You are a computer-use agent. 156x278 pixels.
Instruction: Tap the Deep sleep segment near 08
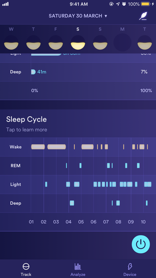click(x=118, y=203)
